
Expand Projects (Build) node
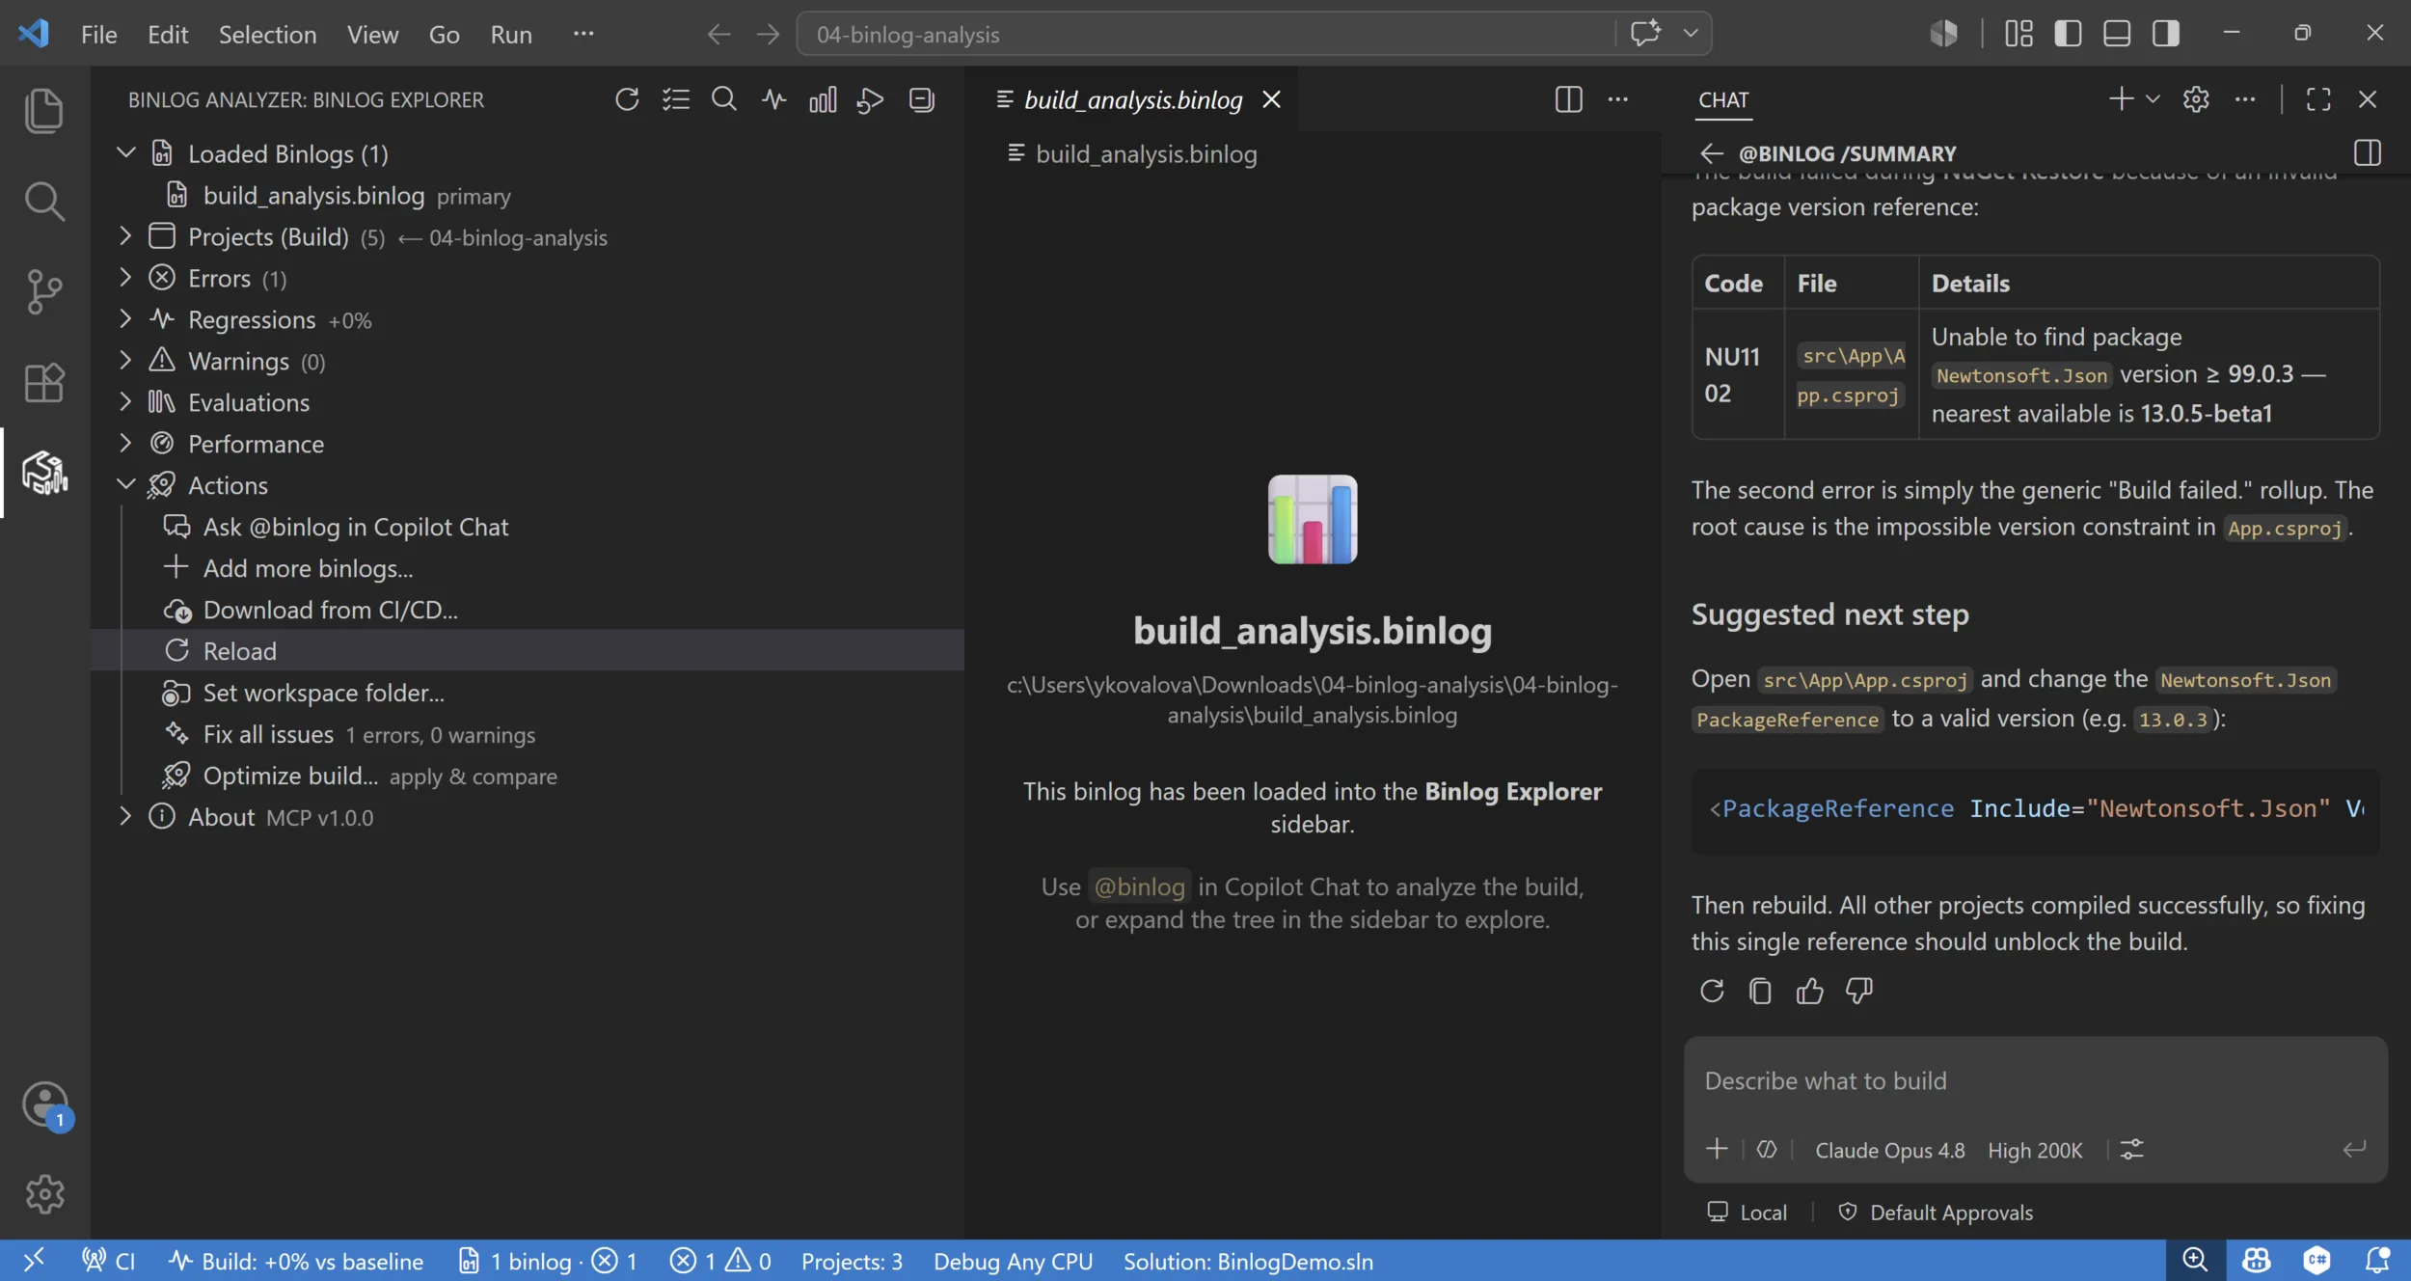pyautogui.click(x=125, y=236)
